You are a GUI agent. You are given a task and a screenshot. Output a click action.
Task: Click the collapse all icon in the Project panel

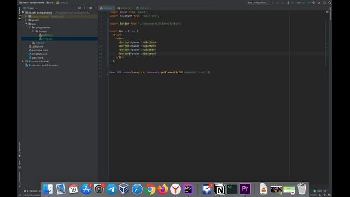click(84, 8)
